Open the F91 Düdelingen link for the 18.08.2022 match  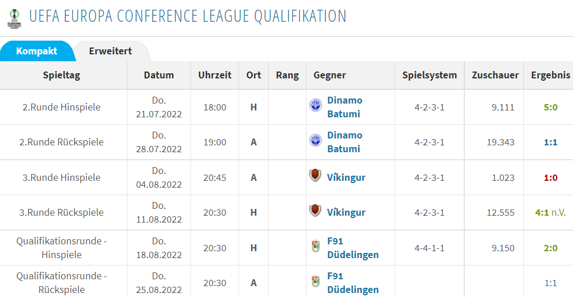tap(353, 248)
